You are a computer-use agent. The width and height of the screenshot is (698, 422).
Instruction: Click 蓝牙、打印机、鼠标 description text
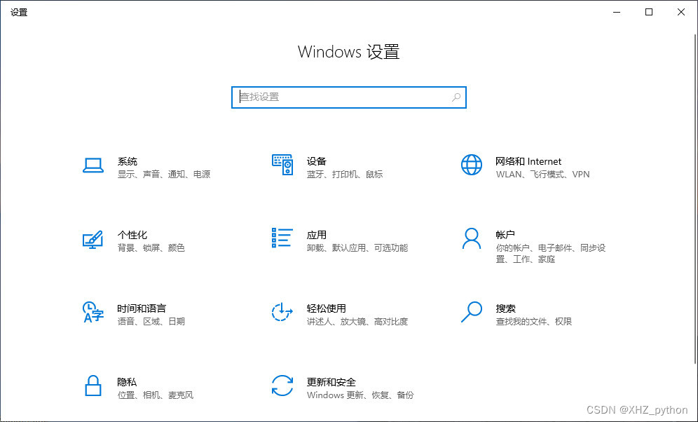tap(345, 174)
